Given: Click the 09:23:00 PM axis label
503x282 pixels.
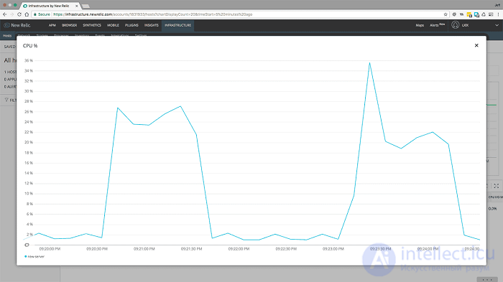Looking at the screenshot, I should click(333, 249).
